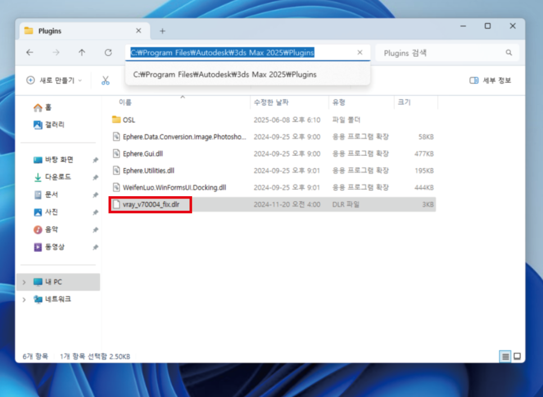Expand the 네트워크 tree node
The image size is (543, 397).
coord(24,300)
